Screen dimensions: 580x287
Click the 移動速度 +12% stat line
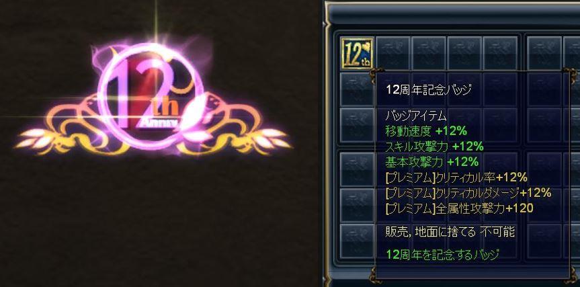tap(426, 131)
